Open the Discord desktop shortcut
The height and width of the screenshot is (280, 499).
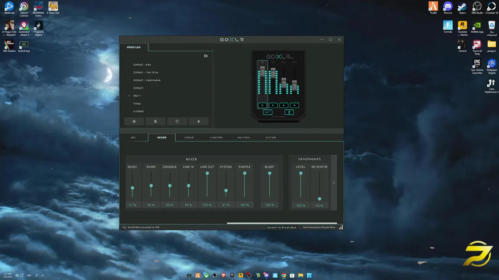pos(448,8)
